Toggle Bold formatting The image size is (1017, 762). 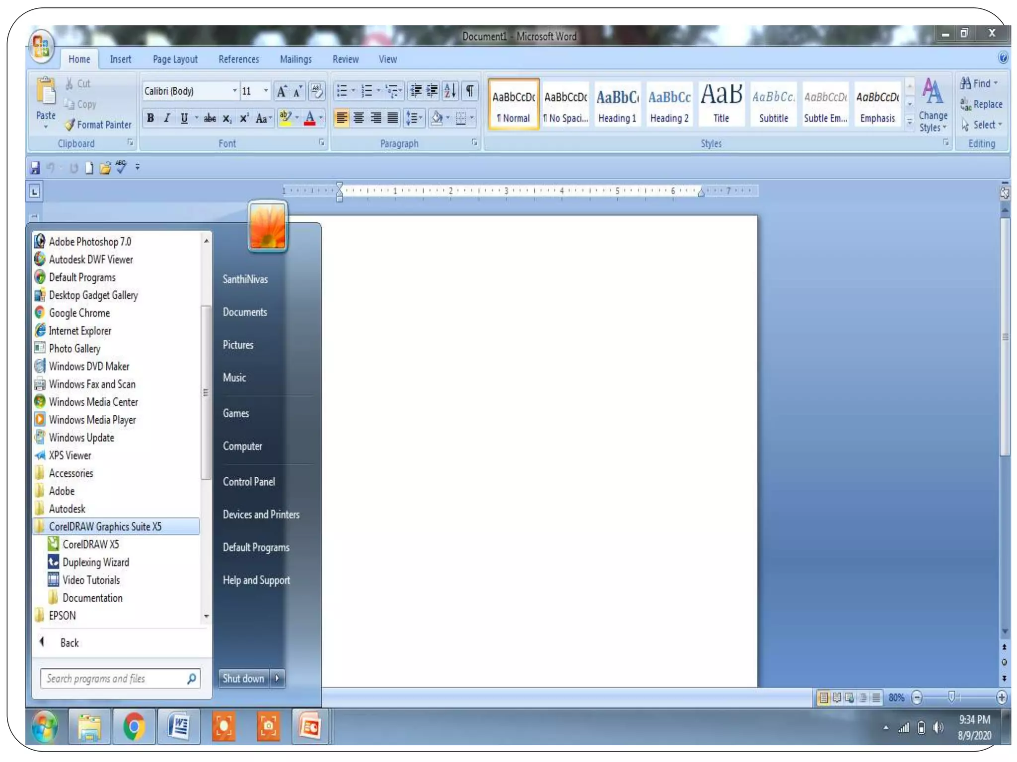point(150,118)
